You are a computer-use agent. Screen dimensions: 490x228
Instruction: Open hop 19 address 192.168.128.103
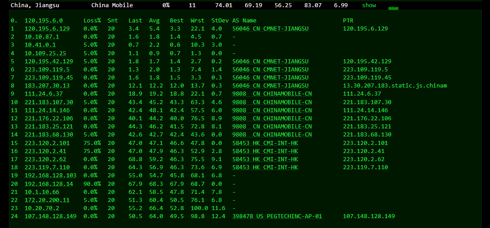pos(50,175)
